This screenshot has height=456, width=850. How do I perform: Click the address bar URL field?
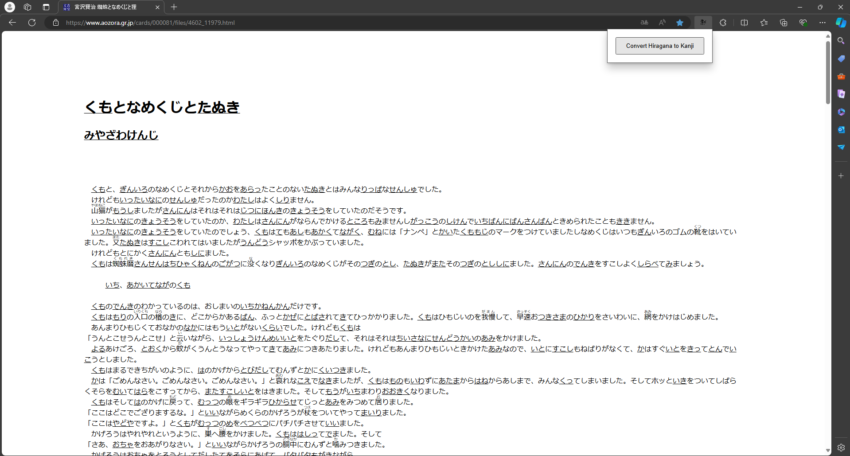310,23
